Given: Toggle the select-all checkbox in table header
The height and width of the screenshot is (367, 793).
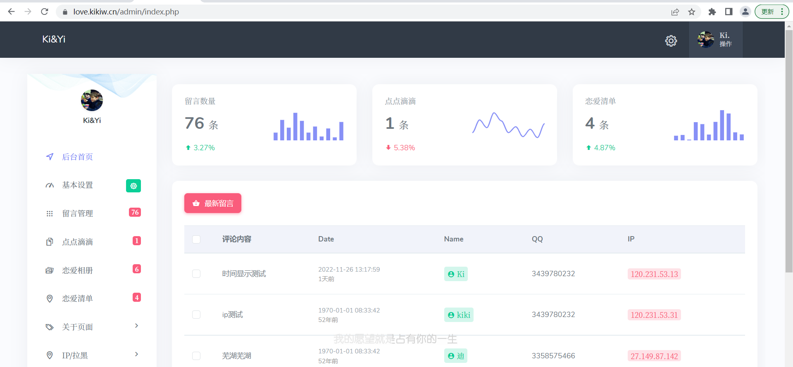Looking at the screenshot, I should tap(196, 239).
